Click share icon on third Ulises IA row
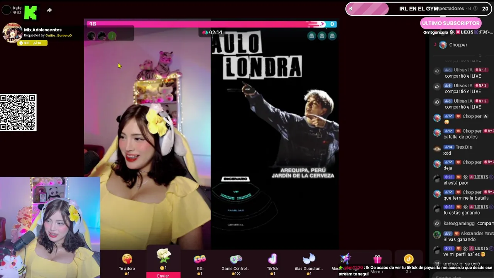The width and height of the screenshot is (494, 278). point(437,102)
